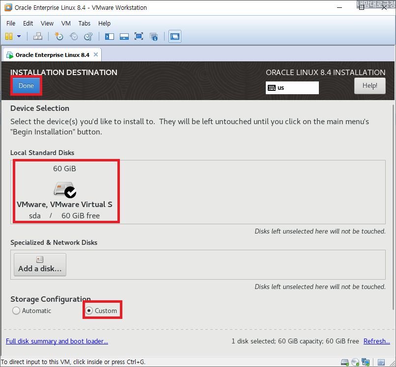Screen dimensions: 396x367
Task: Open the View menu
Action: (x=47, y=24)
